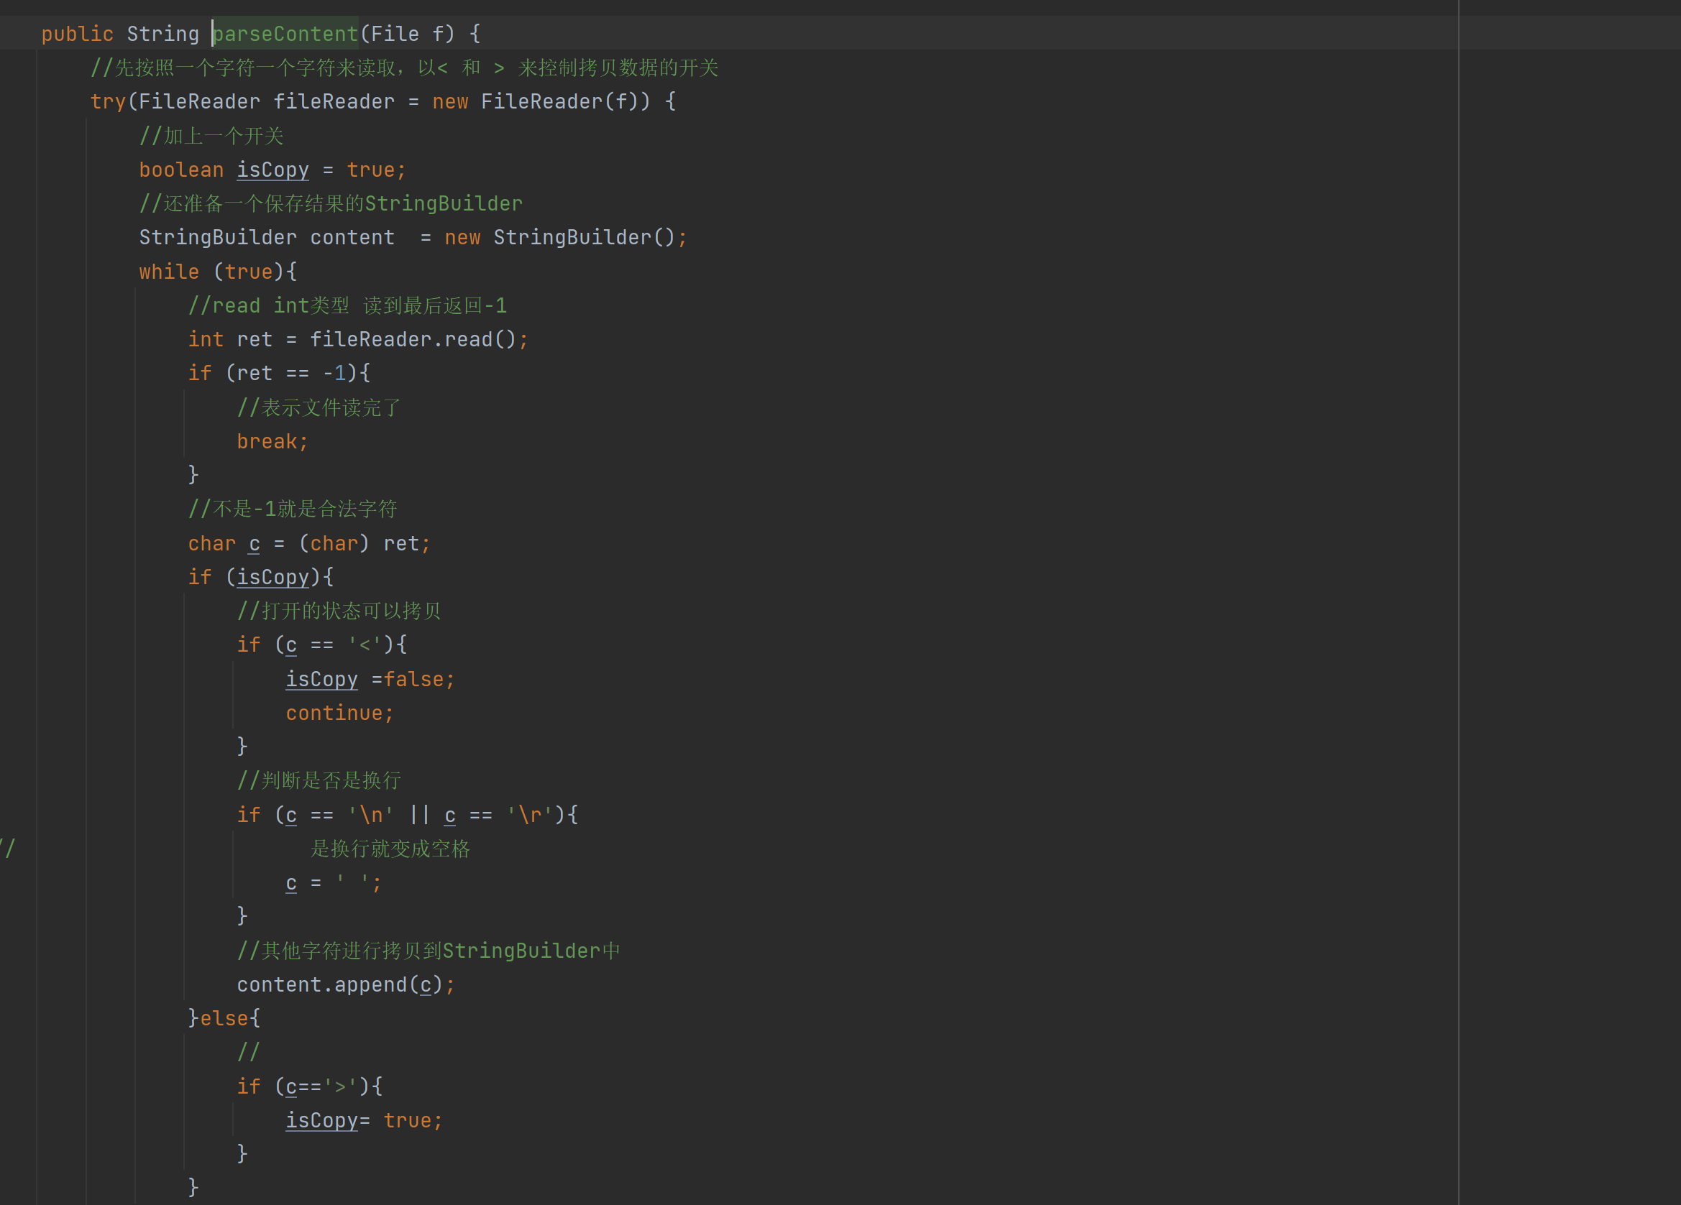The image size is (1681, 1205).
Task: Click 'FileReader fileReader' in try statement
Action: coord(267,101)
